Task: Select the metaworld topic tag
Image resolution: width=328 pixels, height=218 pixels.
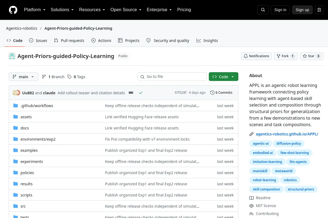Action: coord(284,171)
